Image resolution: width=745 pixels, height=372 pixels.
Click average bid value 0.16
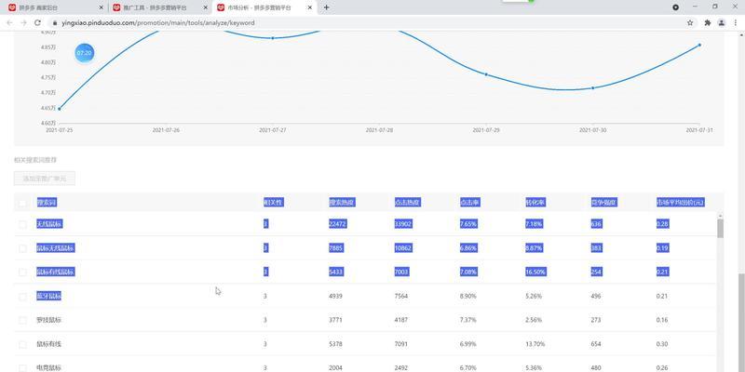click(x=662, y=320)
